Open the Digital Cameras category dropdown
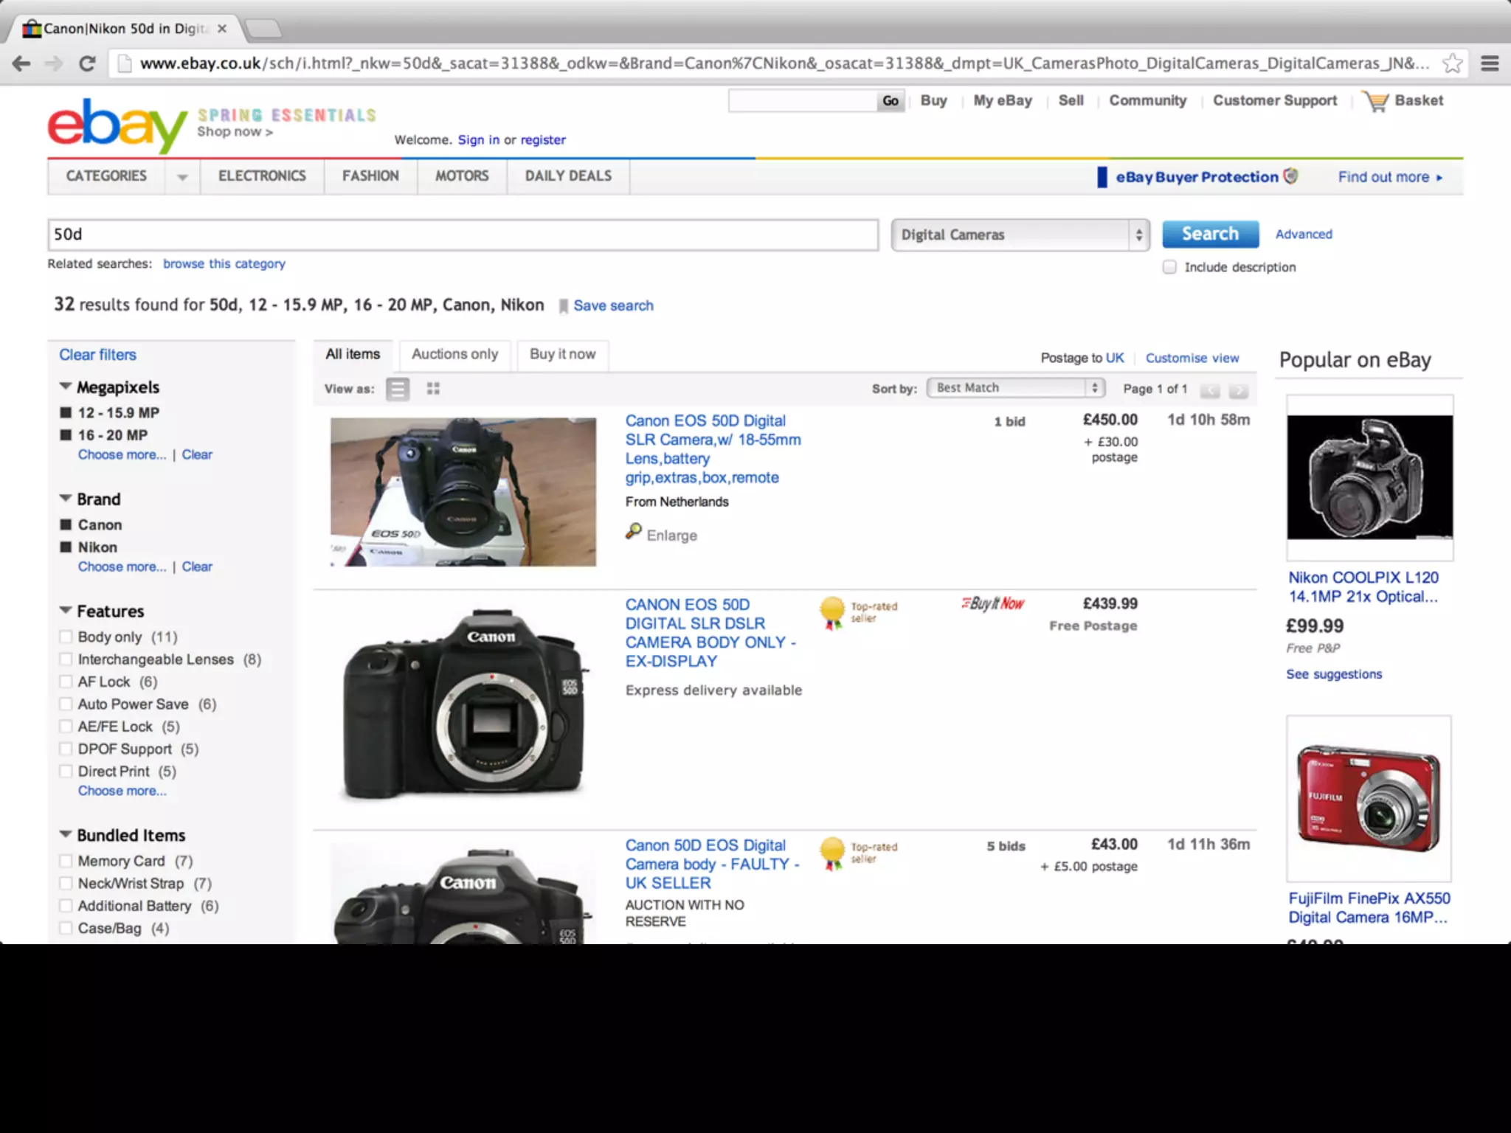The height and width of the screenshot is (1133, 1511). (1020, 235)
